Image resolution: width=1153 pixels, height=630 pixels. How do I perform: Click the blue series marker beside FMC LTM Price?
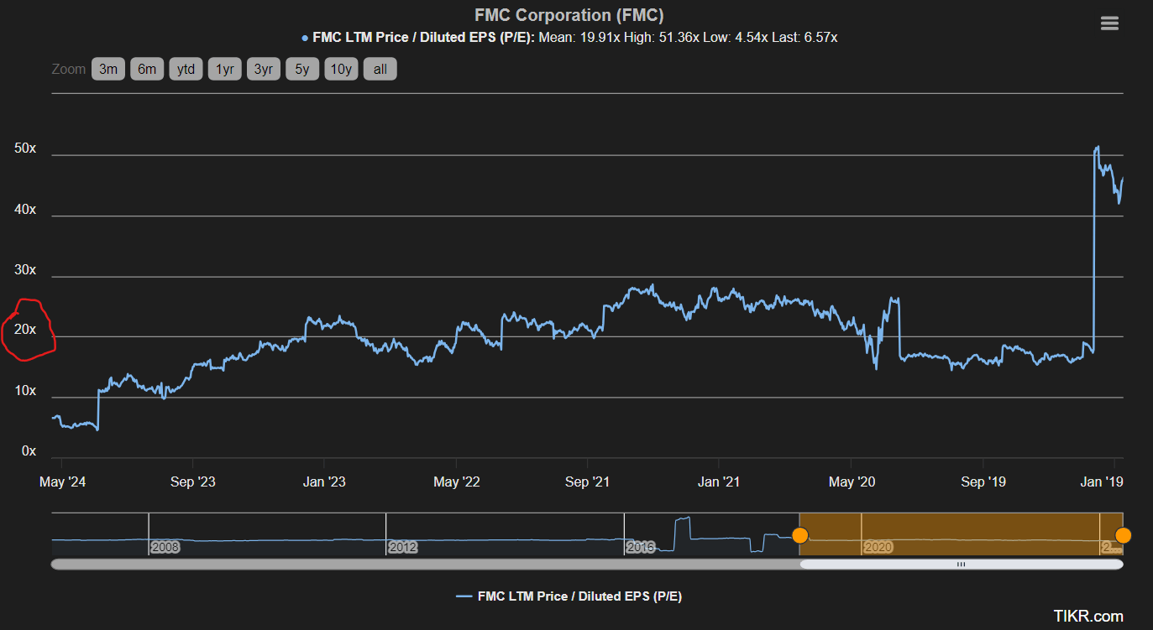tap(303, 37)
